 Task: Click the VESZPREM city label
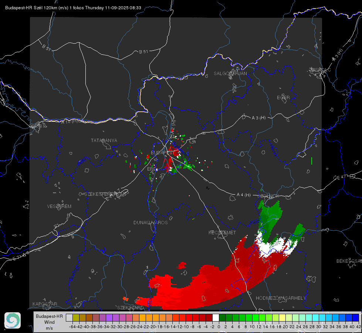click(x=59, y=206)
